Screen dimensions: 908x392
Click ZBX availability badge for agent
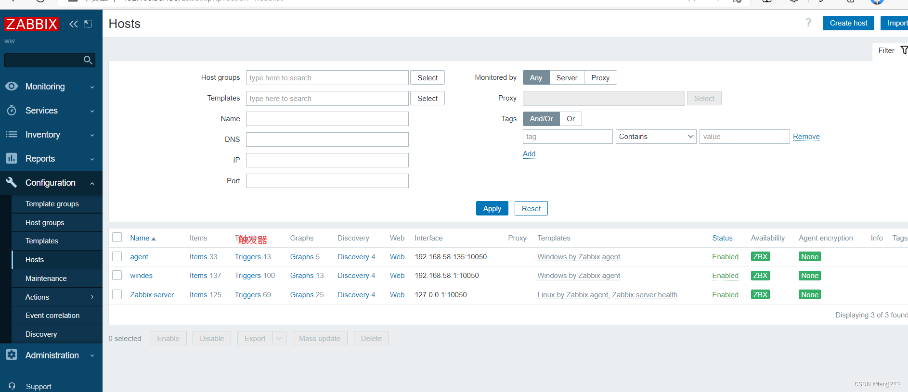(760, 257)
